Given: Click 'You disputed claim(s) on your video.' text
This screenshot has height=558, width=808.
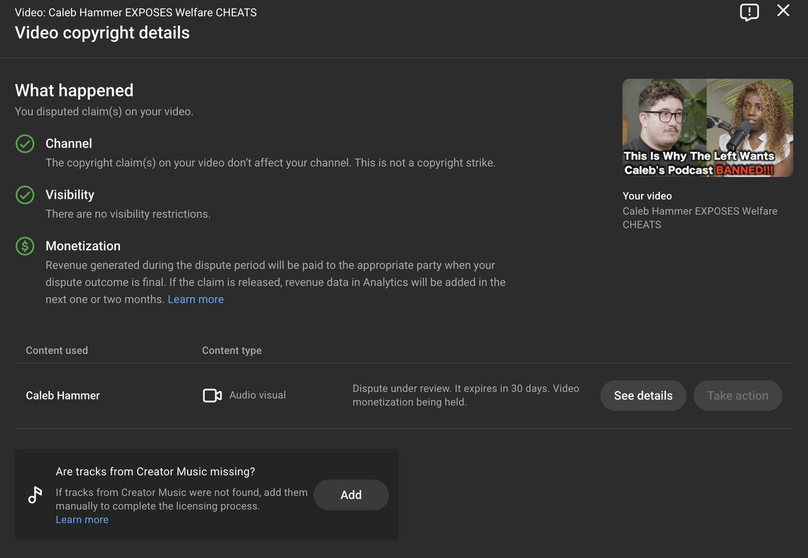Looking at the screenshot, I should (104, 111).
